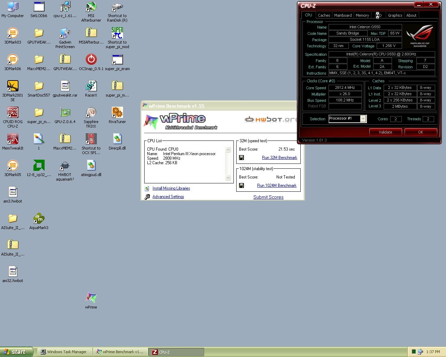
Task: Open the am3.hwbot file icon
Action: tap(13, 195)
